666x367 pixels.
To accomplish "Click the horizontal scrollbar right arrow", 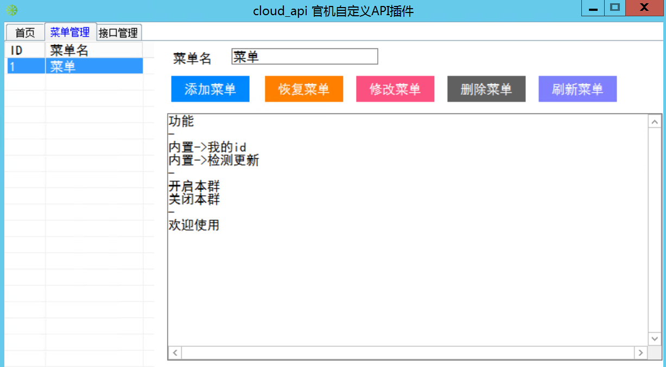I will click(640, 353).
